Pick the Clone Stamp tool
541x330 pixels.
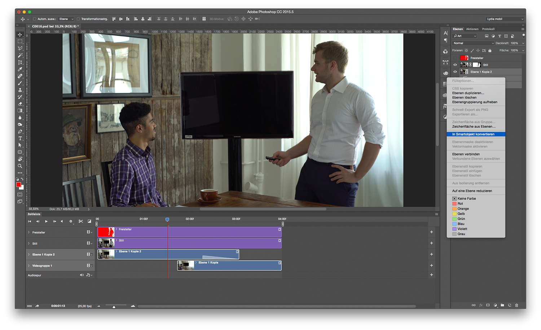click(x=20, y=90)
